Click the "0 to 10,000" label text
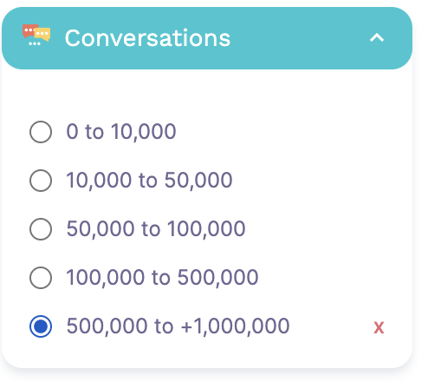Image resolution: width=428 pixels, height=382 pixels. click(x=121, y=132)
